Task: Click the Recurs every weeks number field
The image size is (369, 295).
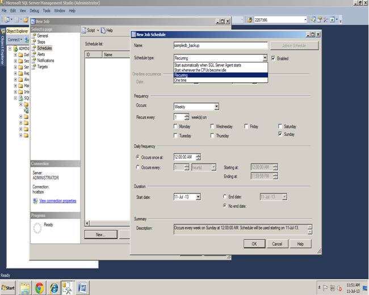Action: coord(179,117)
